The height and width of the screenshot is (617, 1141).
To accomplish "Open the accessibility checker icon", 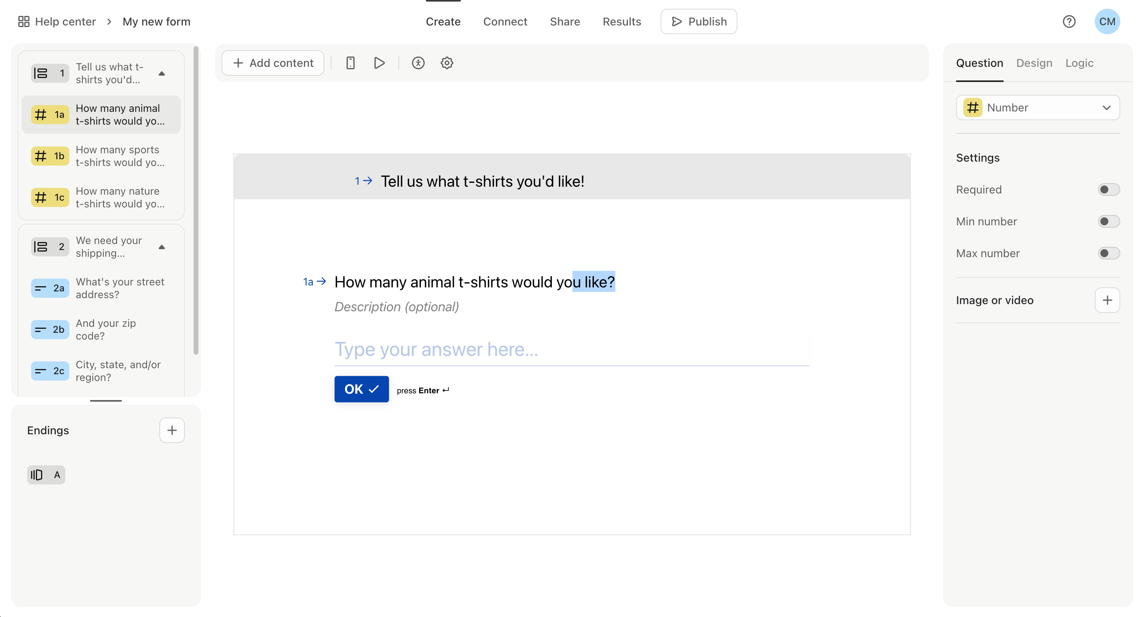I will point(418,63).
